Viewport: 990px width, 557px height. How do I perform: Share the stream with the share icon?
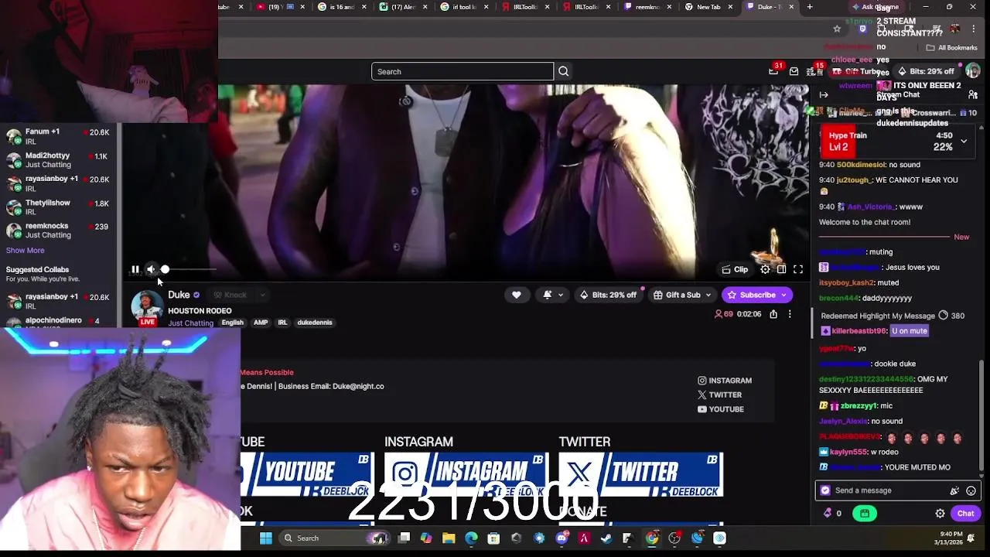tap(773, 314)
